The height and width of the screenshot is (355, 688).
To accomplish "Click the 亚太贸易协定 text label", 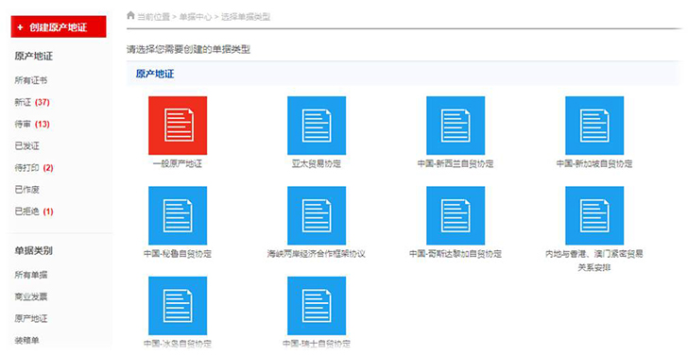I will tap(317, 164).
